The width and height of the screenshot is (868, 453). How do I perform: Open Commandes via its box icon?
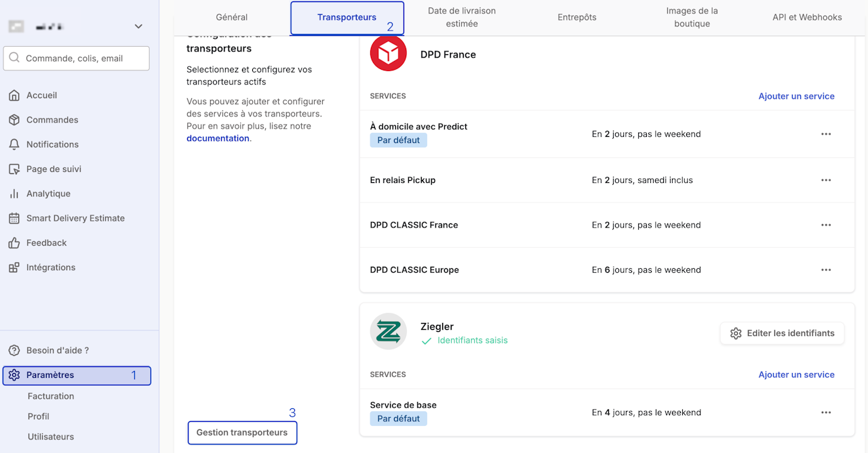coord(14,120)
